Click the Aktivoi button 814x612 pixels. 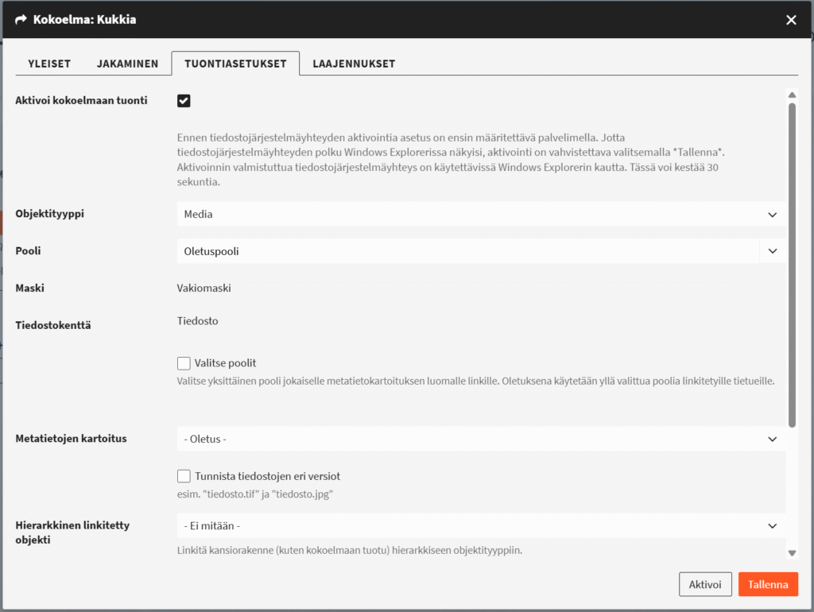[x=705, y=584]
